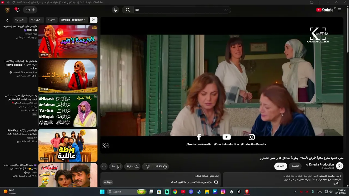349x196 pixels.
Task: Open Steam from the taskbar
Action: tap(199, 192)
